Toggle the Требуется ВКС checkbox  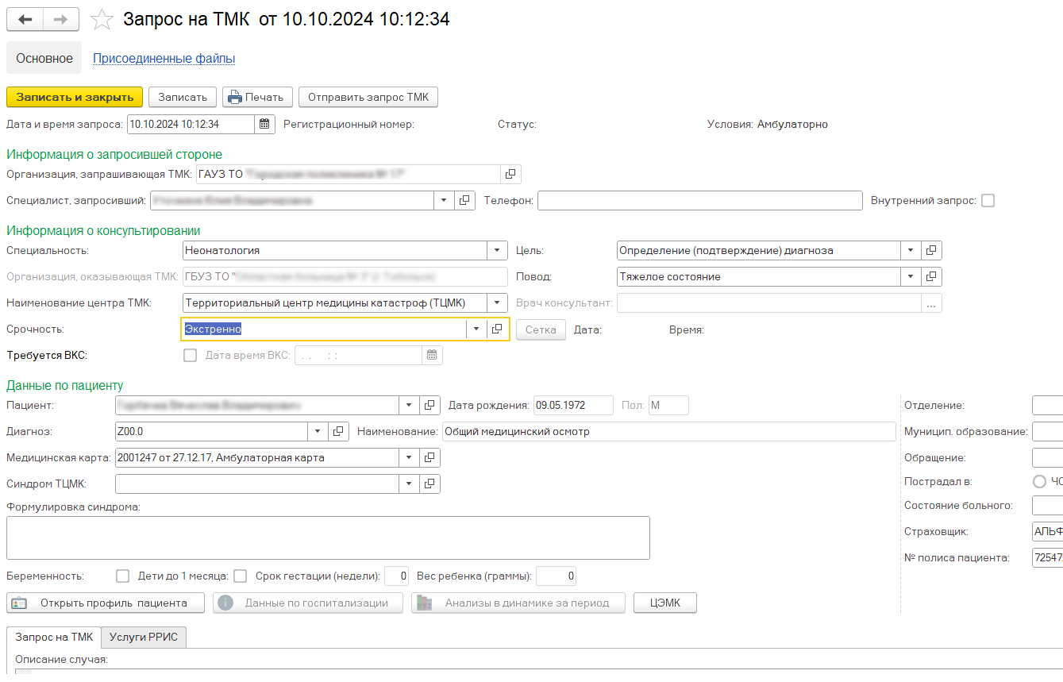pyautogui.click(x=190, y=356)
